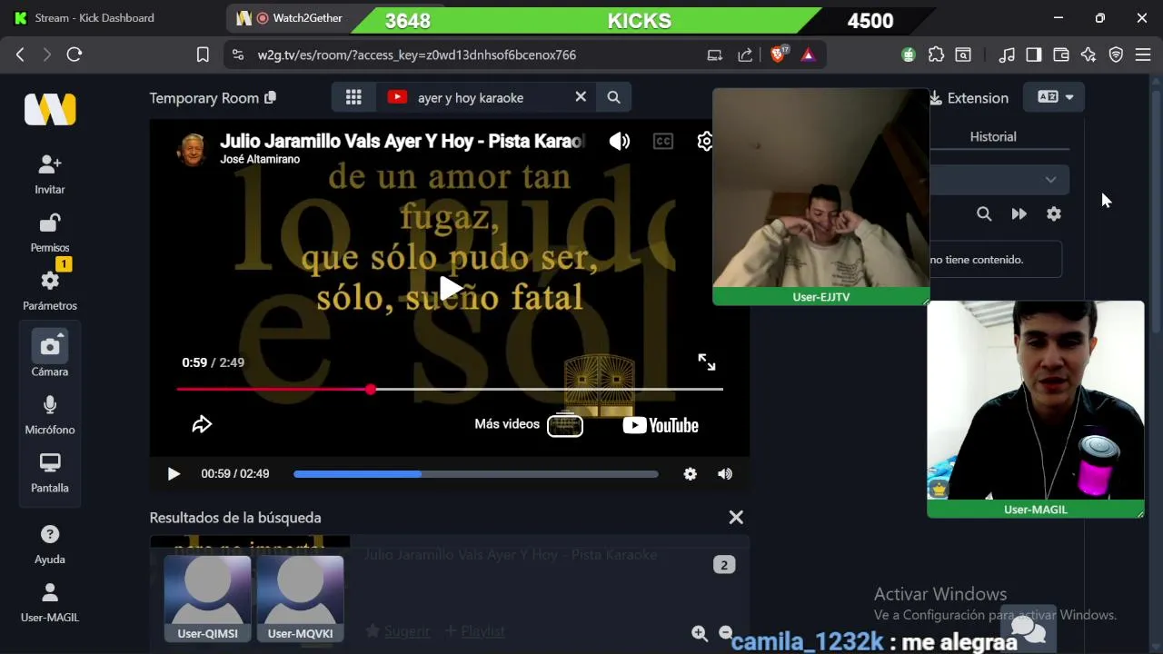Open the Extension download link

pyautogui.click(x=969, y=98)
